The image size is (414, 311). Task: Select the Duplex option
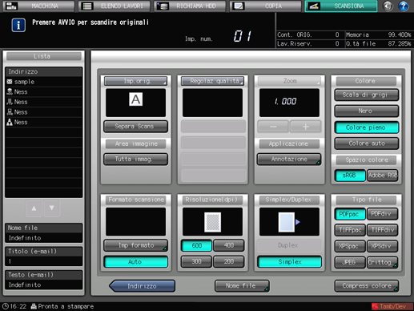290,245
